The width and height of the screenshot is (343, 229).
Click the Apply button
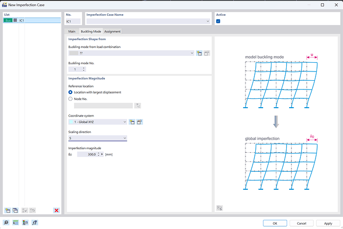point(328,223)
